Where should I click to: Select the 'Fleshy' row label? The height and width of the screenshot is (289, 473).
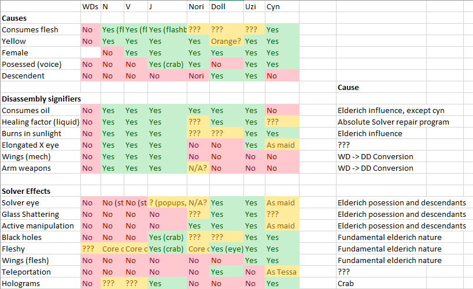point(40,249)
